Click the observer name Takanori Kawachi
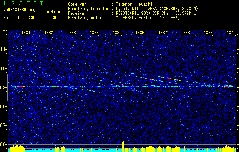Screen dimensions: 239x152 point(133,4)
